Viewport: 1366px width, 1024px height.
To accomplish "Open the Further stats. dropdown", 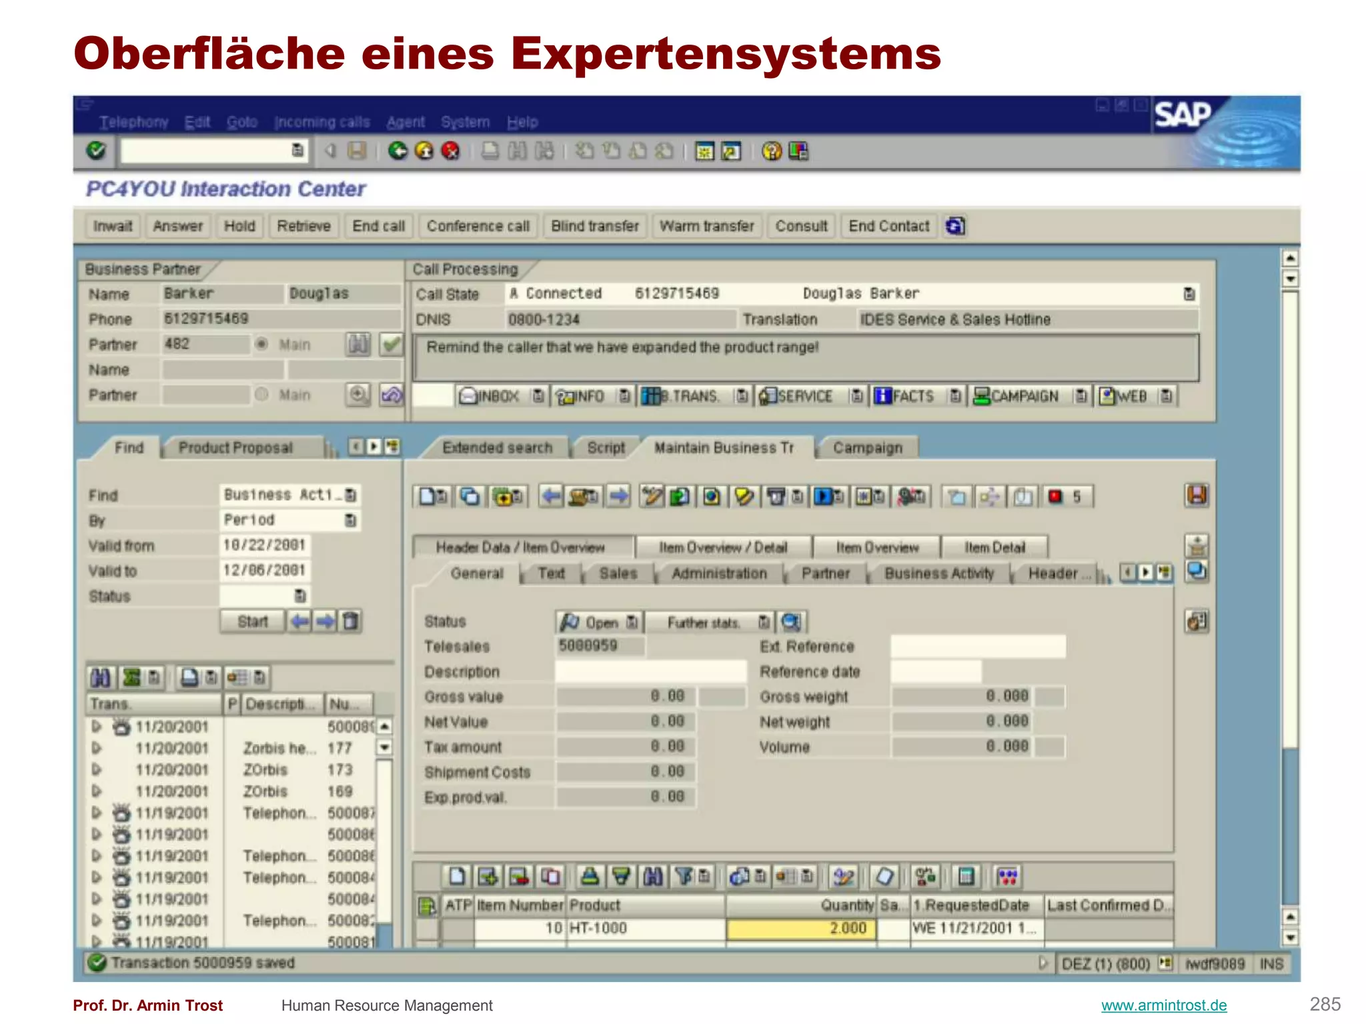I will [x=764, y=623].
